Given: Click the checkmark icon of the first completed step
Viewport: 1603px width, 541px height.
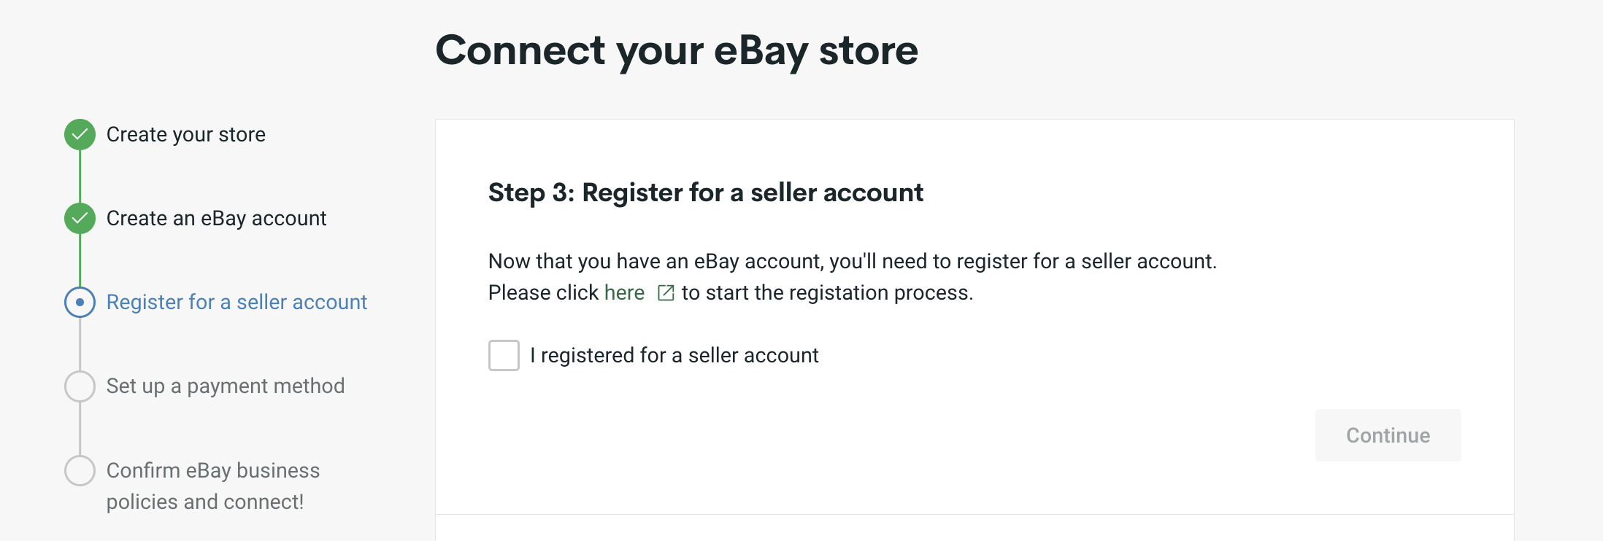Looking at the screenshot, I should [x=80, y=134].
